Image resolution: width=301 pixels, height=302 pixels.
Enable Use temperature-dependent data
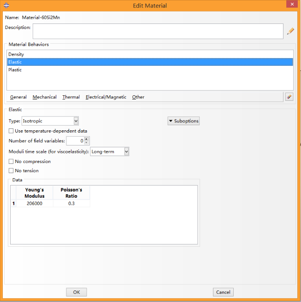(x=11, y=131)
